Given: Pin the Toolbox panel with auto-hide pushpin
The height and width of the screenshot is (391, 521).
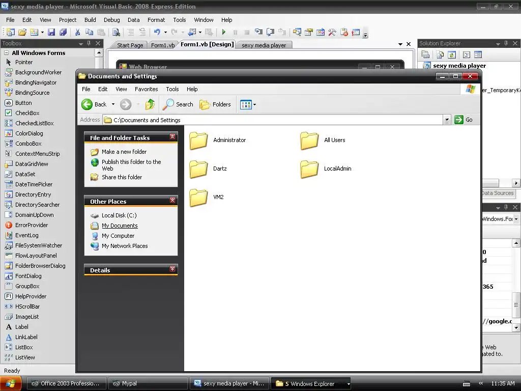Looking at the screenshot, I should click(89, 43).
